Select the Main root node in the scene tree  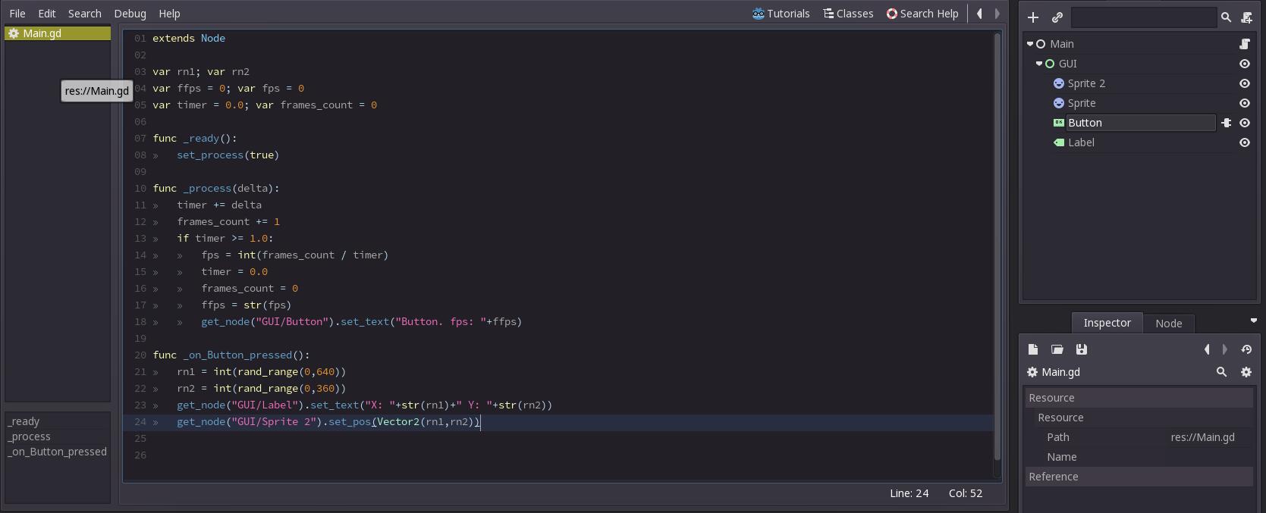[1062, 44]
